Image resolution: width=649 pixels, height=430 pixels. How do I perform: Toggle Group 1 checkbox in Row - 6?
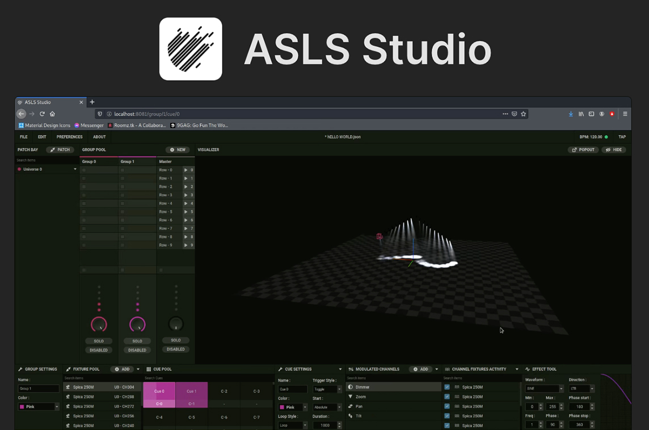[x=123, y=220]
